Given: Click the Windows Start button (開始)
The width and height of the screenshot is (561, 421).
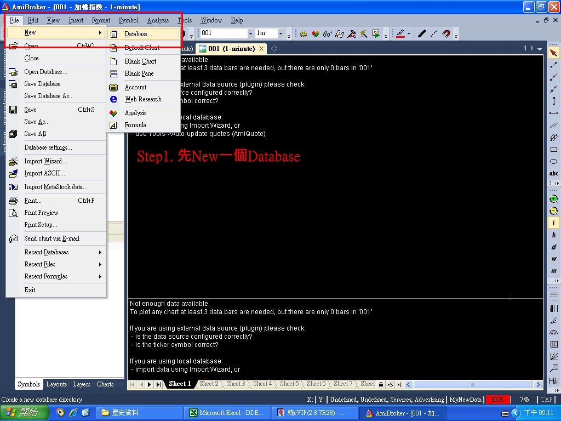Looking at the screenshot, I should (x=24, y=413).
